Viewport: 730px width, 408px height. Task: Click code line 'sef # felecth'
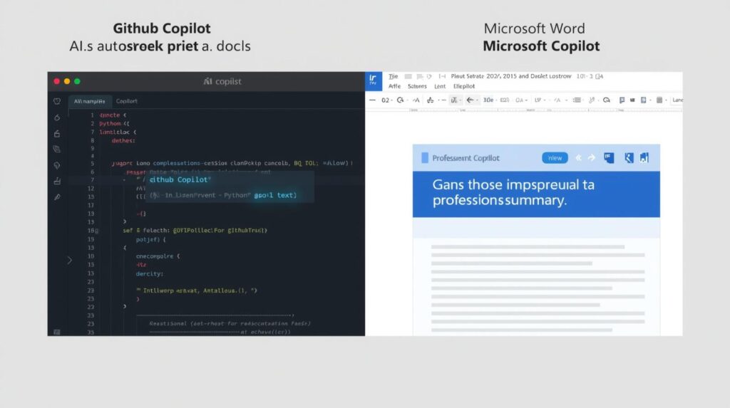pos(195,230)
